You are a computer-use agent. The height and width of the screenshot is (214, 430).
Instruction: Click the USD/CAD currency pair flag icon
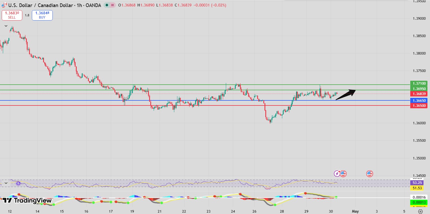point(4,5)
